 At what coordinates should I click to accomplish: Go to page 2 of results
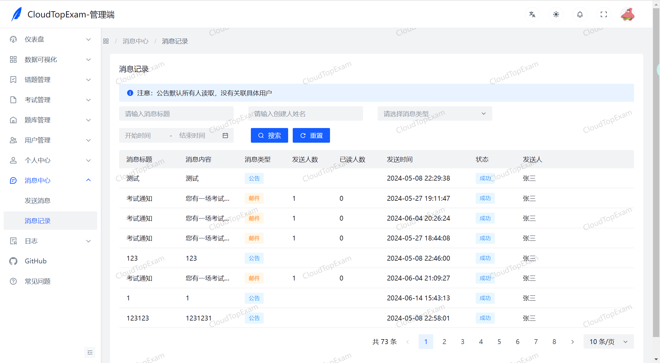[444, 342]
